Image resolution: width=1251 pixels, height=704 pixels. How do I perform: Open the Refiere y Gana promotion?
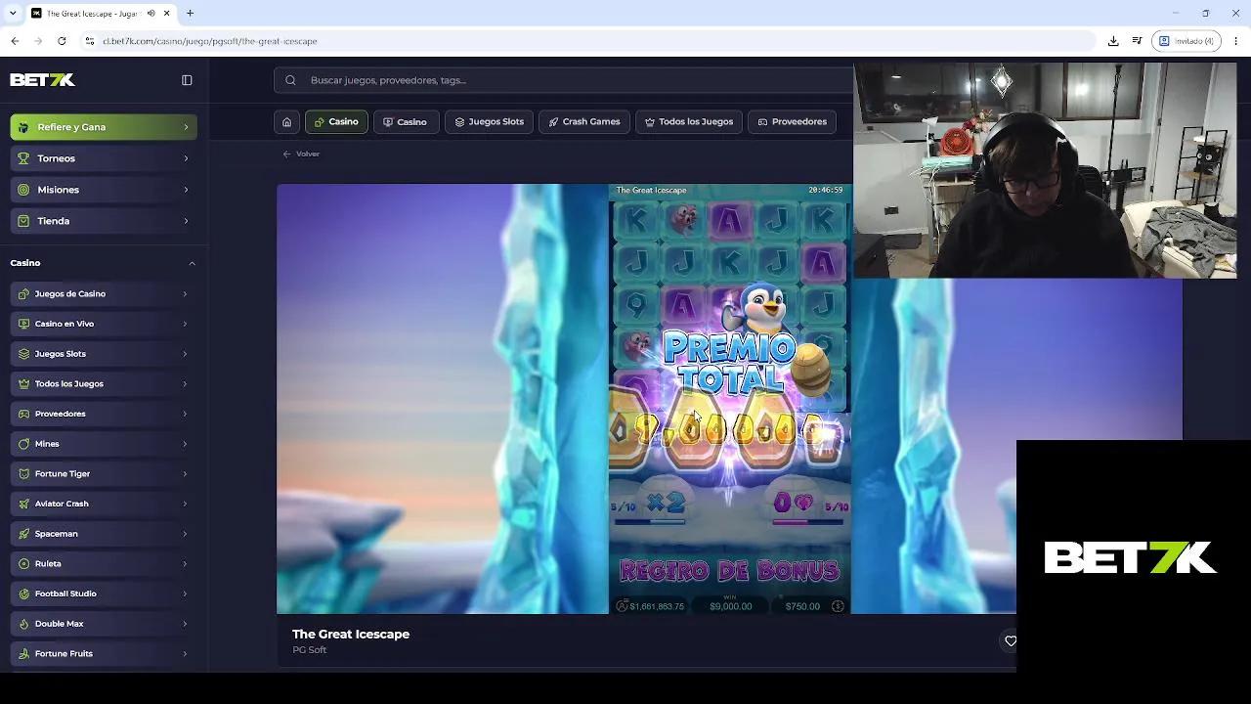(x=104, y=127)
